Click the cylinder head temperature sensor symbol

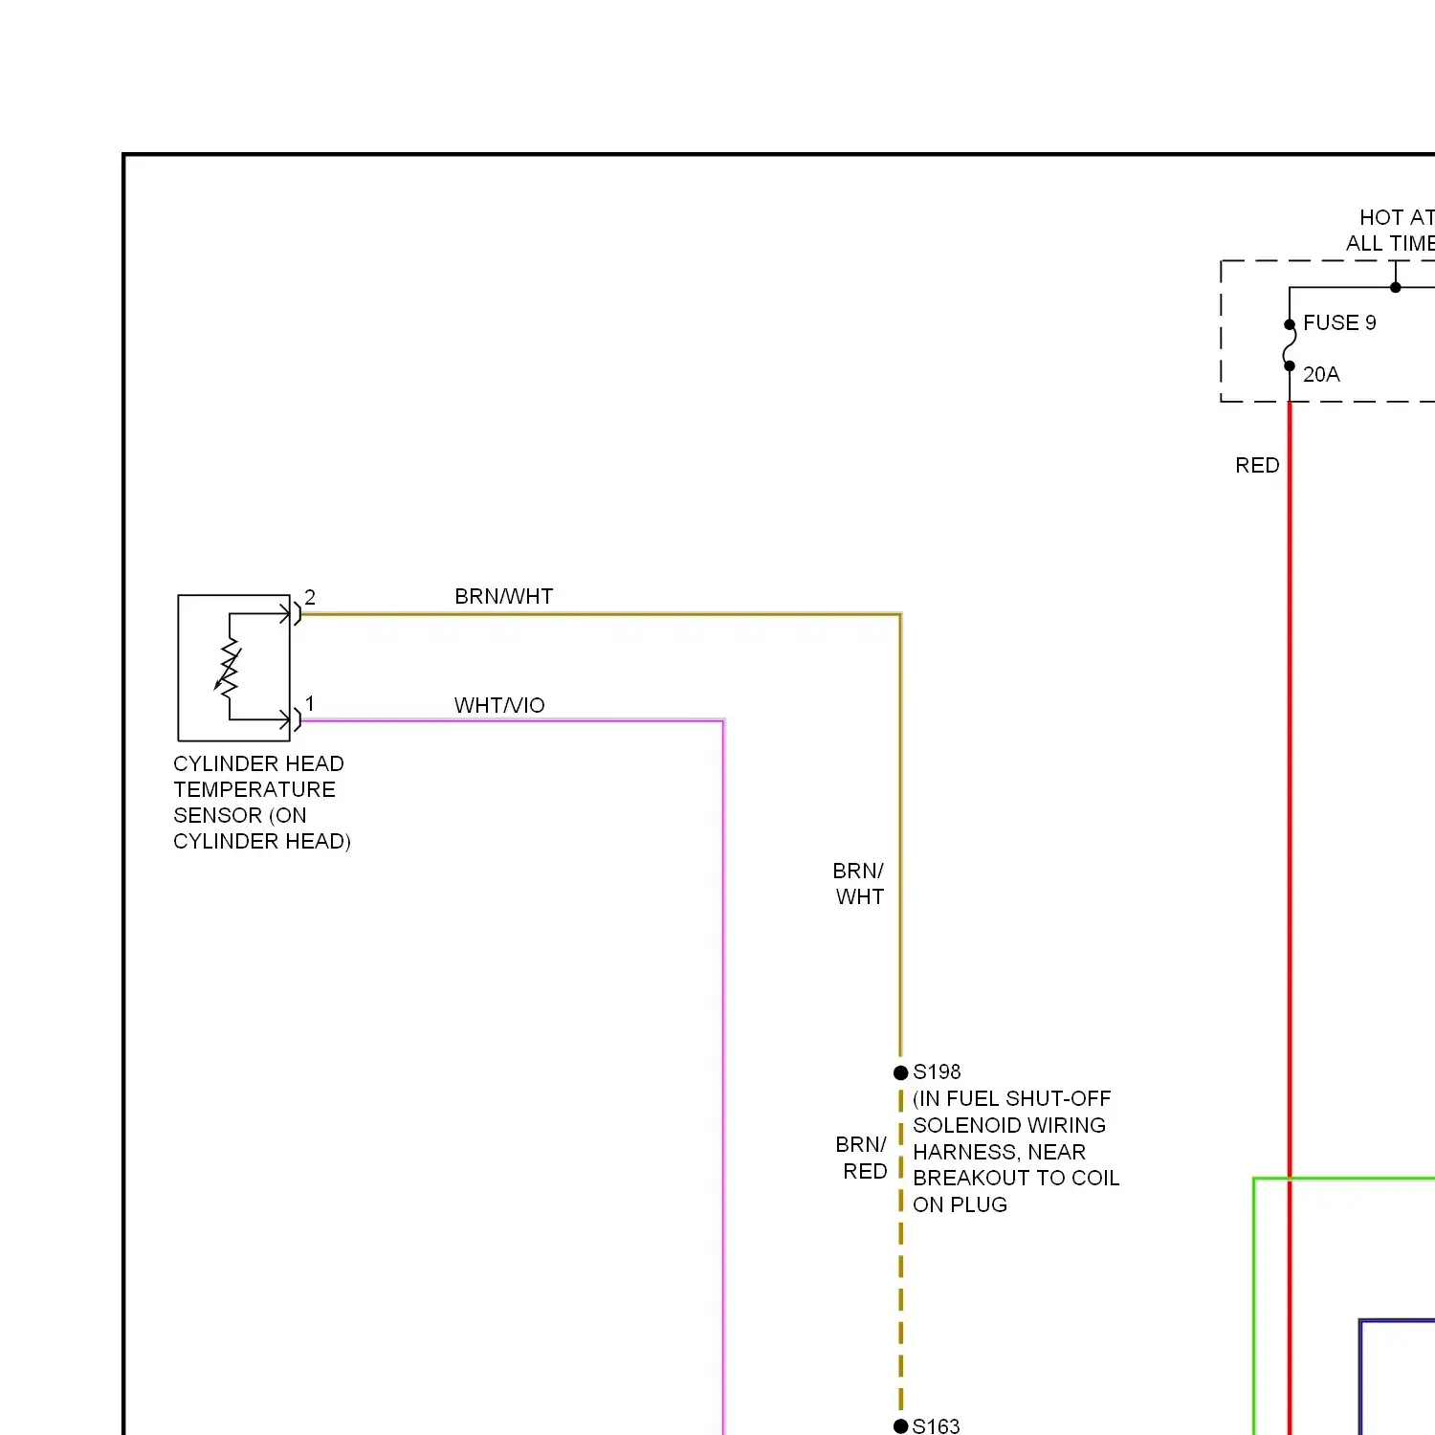click(234, 668)
